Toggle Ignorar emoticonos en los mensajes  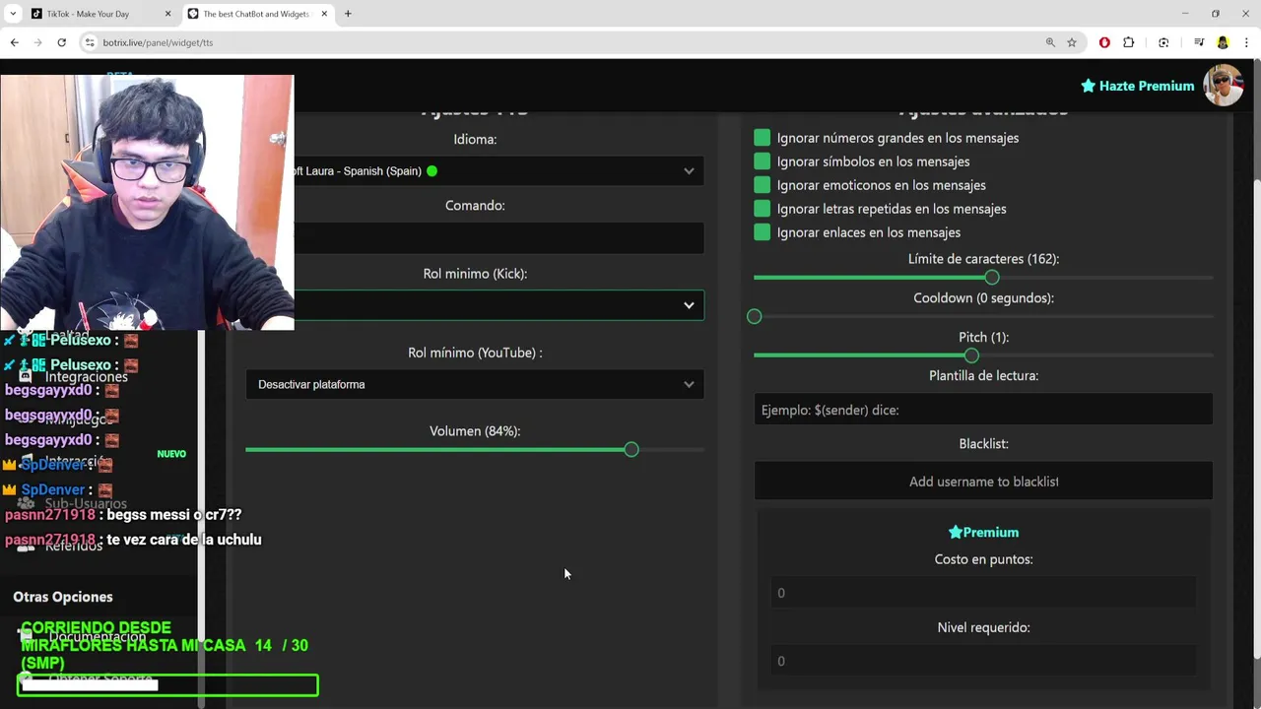click(x=762, y=185)
